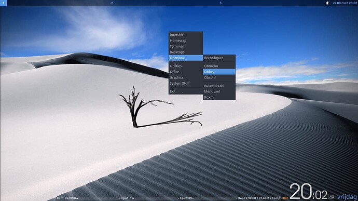Choose Reconfigure in Openbox submenu

click(x=219, y=58)
